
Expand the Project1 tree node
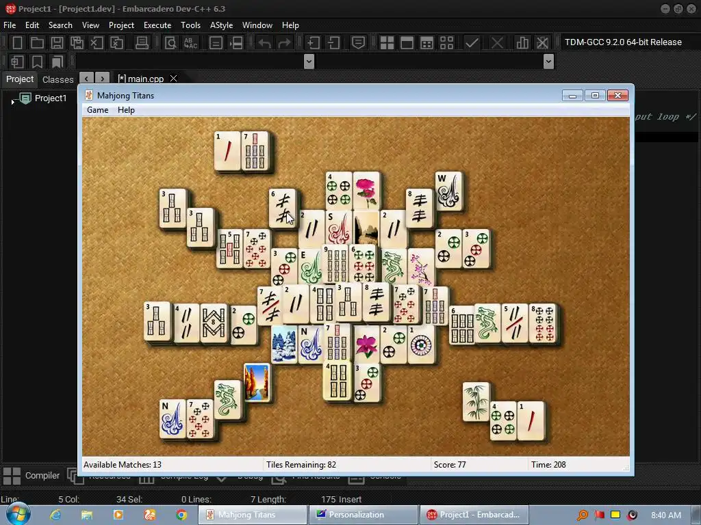[12, 102]
